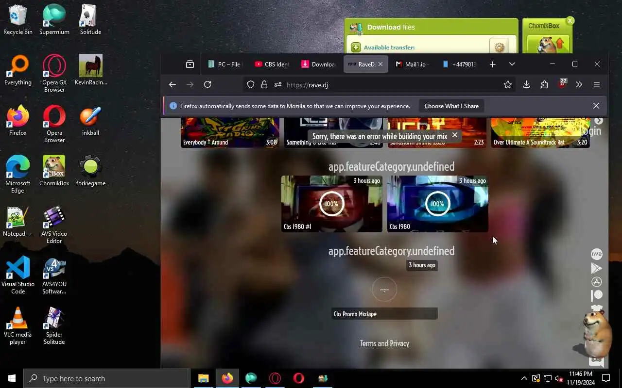Open the App Store icon in Rave sidebar

click(x=596, y=282)
